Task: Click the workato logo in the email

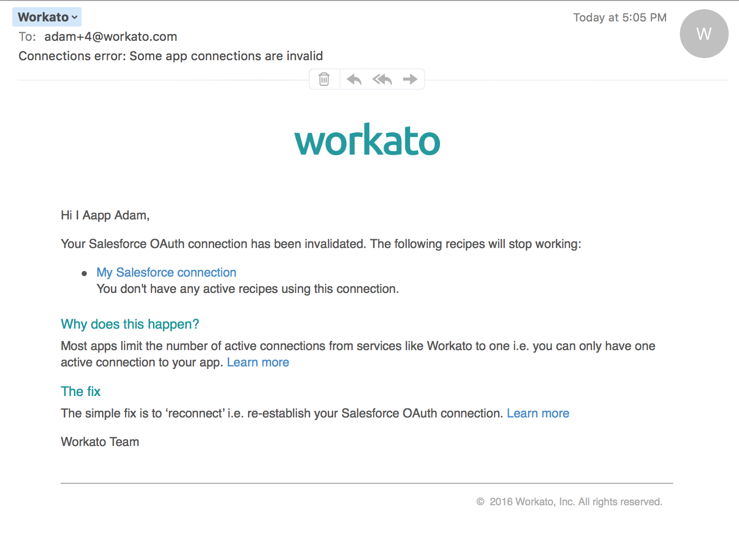Action: pyautogui.click(x=367, y=139)
